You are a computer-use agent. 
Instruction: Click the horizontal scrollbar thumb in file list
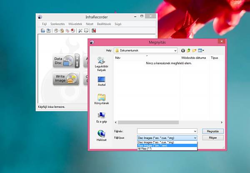[x=148, y=122]
